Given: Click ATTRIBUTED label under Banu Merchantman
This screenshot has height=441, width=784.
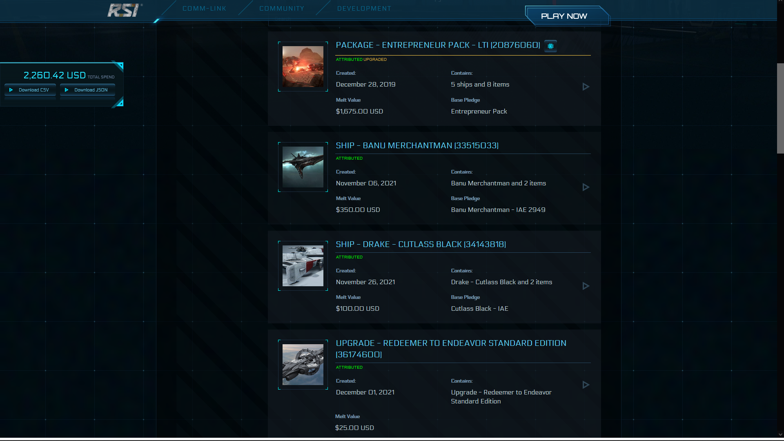Looking at the screenshot, I should point(349,158).
